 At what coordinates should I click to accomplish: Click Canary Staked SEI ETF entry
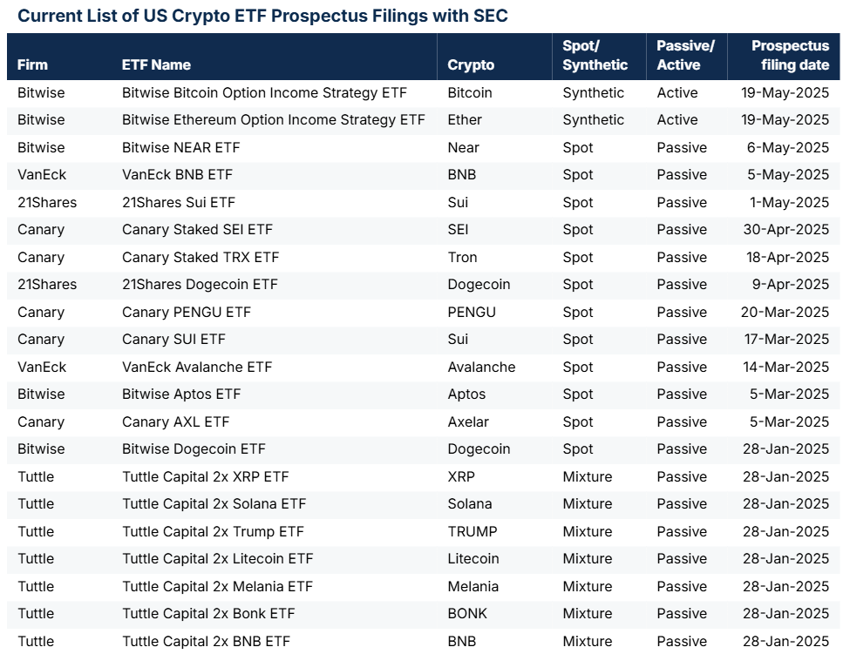coord(197,229)
